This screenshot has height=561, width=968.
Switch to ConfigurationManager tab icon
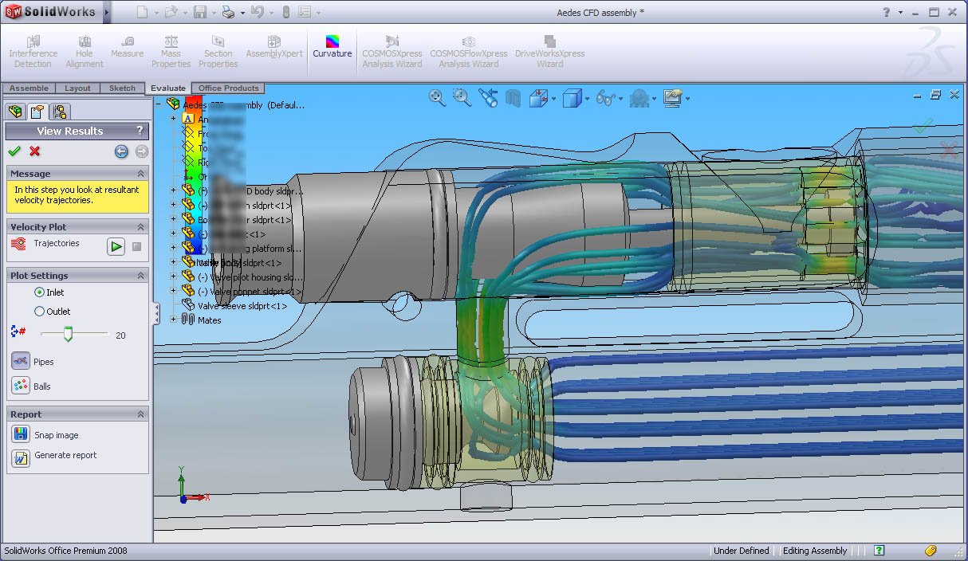point(61,112)
